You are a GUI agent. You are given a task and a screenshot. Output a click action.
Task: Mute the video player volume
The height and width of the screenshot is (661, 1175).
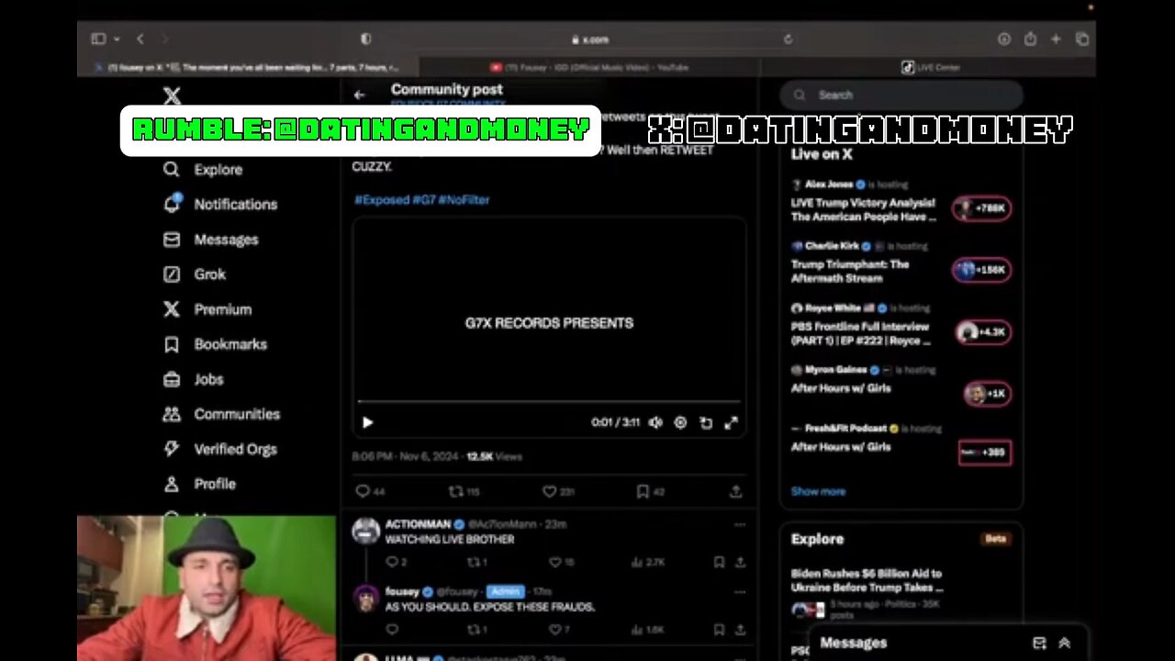pyautogui.click(x=655, y=422)
